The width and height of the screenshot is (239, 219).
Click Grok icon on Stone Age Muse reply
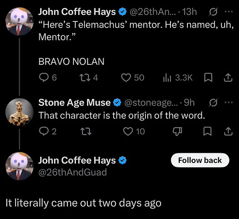[213, 102]
